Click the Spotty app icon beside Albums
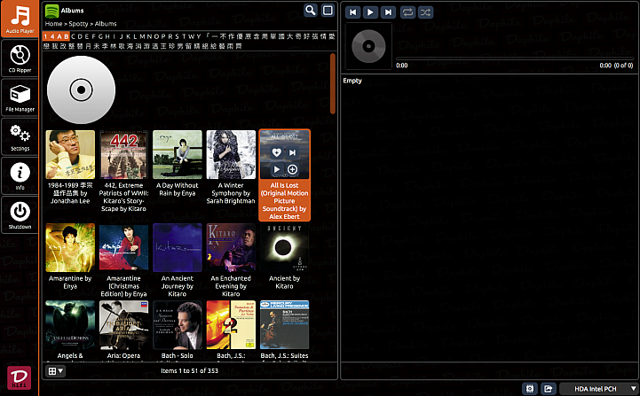The height and width of the screenshot is (396, 640). [x=51, y=11]
